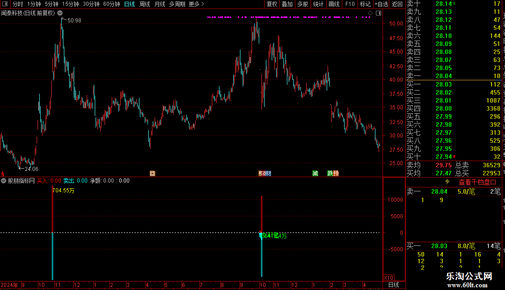The width and height of the screenshot is (505, 290).
Task: Click the orange 预 event marker
Action: point(336,174)
